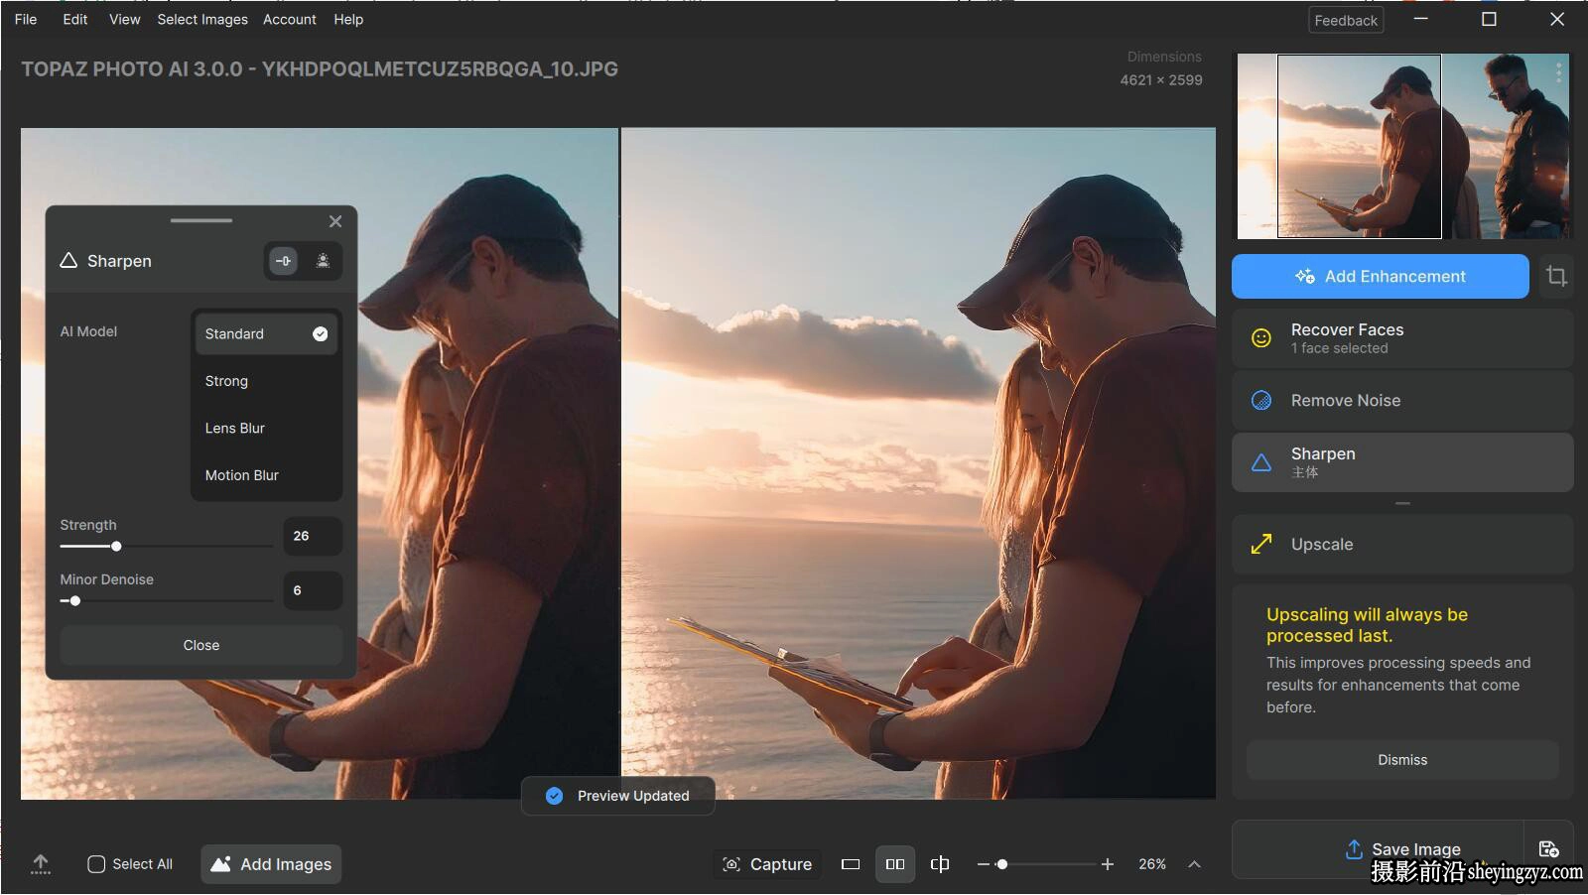Open the Account menu
Viewport: 1588px width, 895px height.
click(x=290, y=19)
